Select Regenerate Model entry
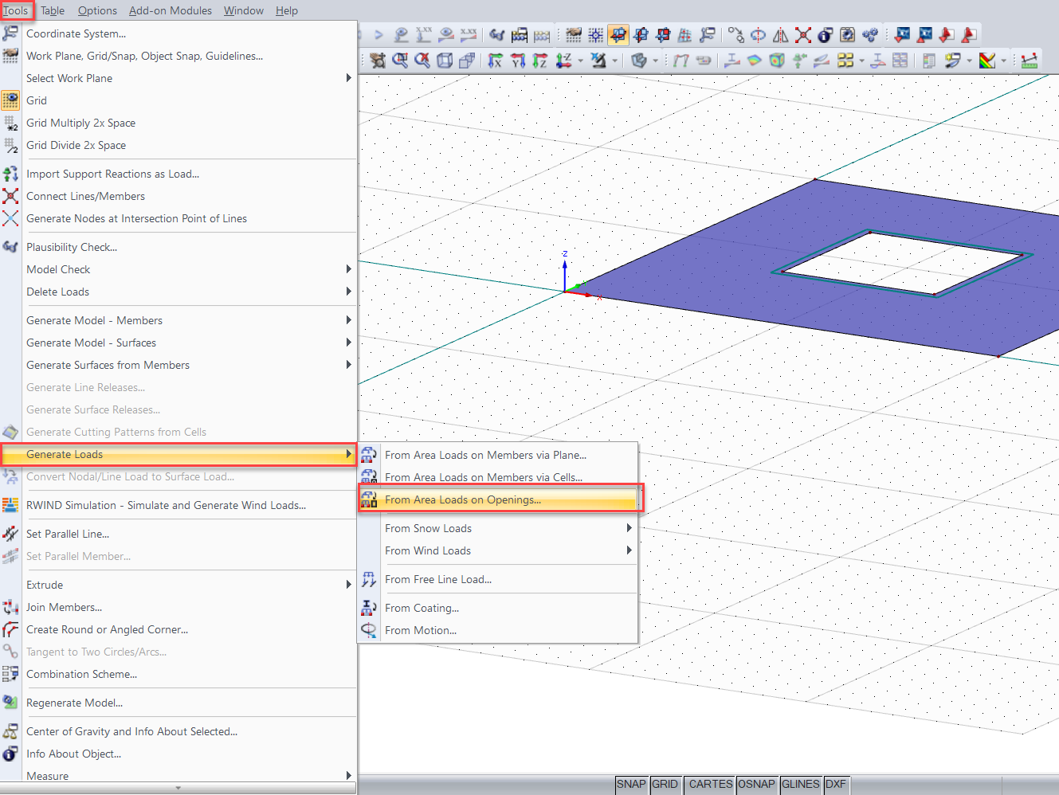This screenshot has height=795, width=1059. 178,703
